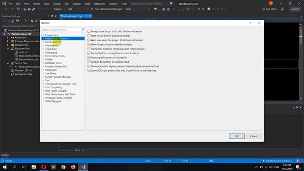Click the Live Share button label
The width and height of the screenshot is (304, 171).
(271, 9)
